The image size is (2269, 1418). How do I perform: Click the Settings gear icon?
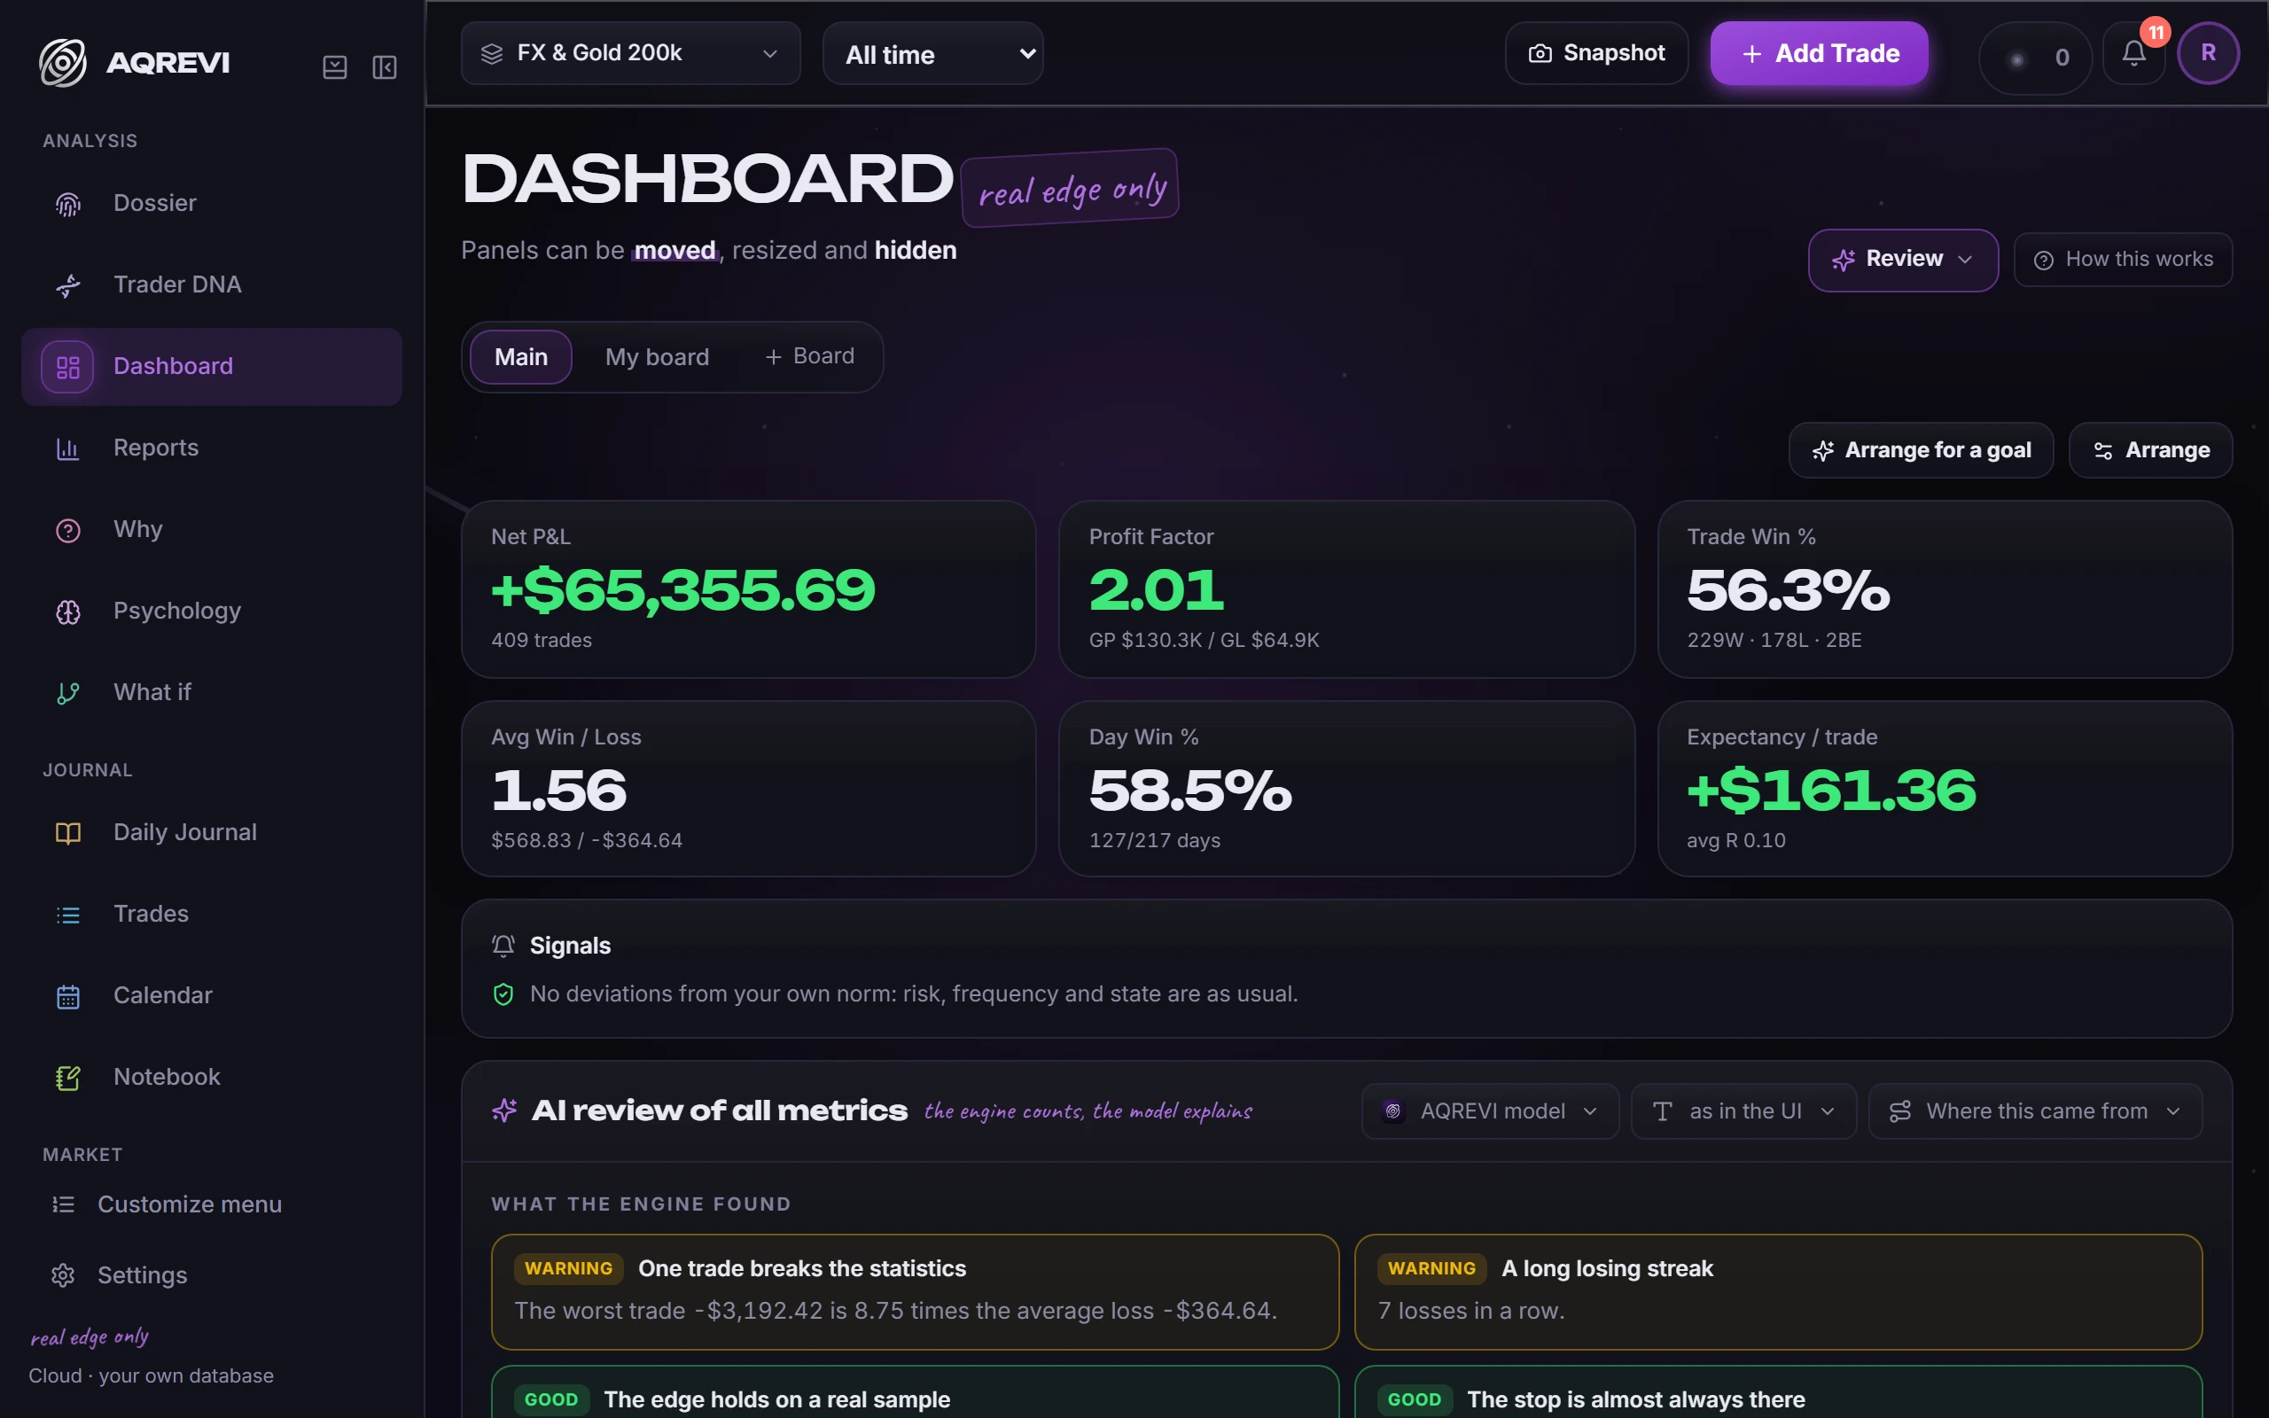[x=63, y=1275]
